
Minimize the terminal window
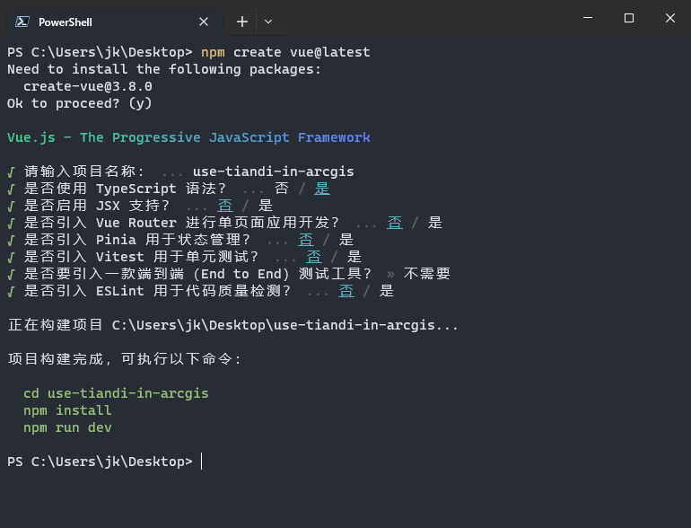pos(588,18)
